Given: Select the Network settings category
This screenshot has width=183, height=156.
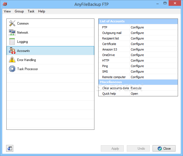Looking at the screenshot, I should (x=50, y=32).
